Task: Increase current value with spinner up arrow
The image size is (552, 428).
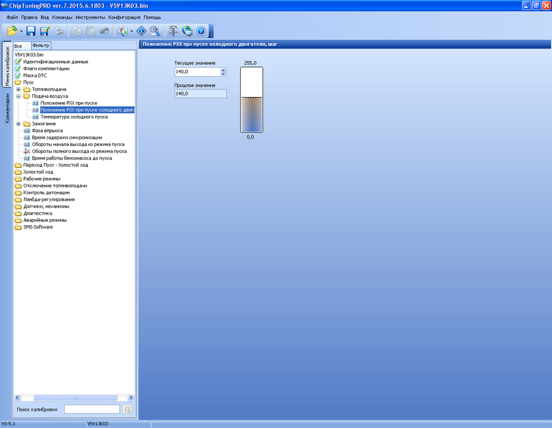Action: coord(223,70)
